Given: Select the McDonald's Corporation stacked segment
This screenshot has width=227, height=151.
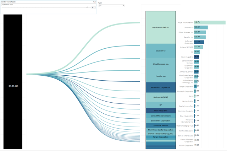Looking at the screenshot, I should coord(161,87).
